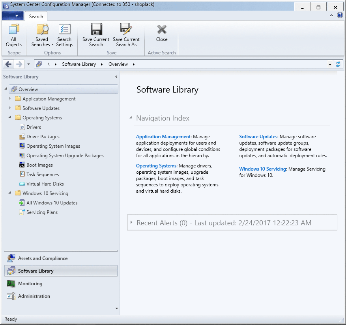Select the Software Updates tree folder
This screenshot has height=325, width=346.
tap(37, 108)
